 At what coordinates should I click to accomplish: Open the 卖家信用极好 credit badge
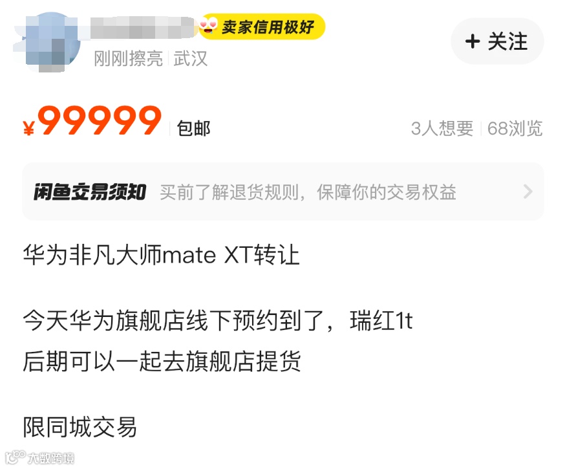click(262, 27)
